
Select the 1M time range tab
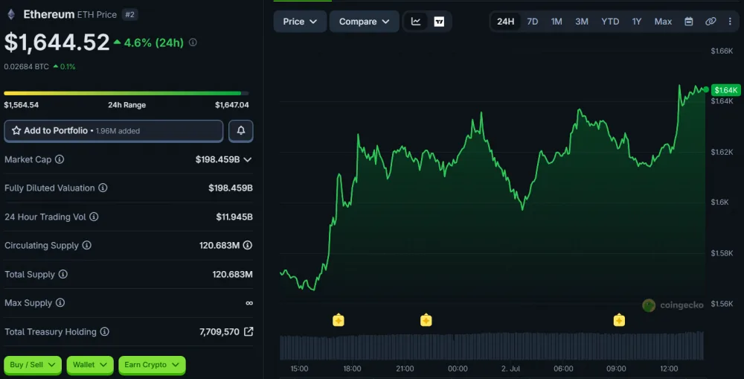557,22
